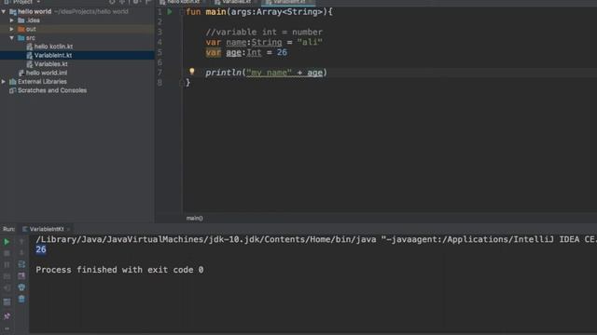Click 'main' function name in editor
This screenshot has height=335, width=597.
pyautogui.click(x=215, y=12)
